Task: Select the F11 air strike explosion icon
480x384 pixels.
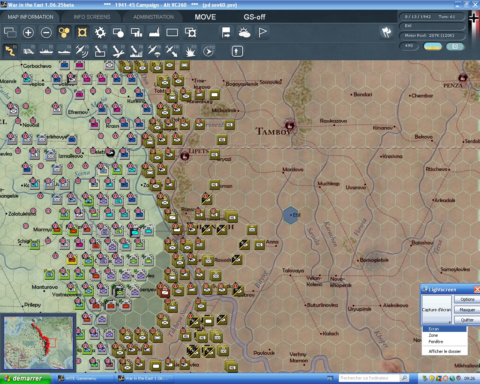Action: [190, 51]
